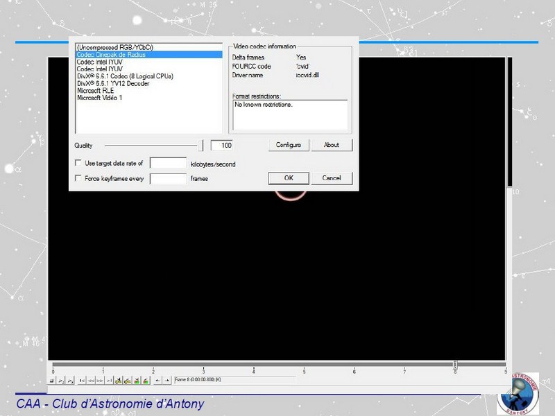555x416 pixels.
Task: Jump to the start of the video
Action: click(83, 381)
